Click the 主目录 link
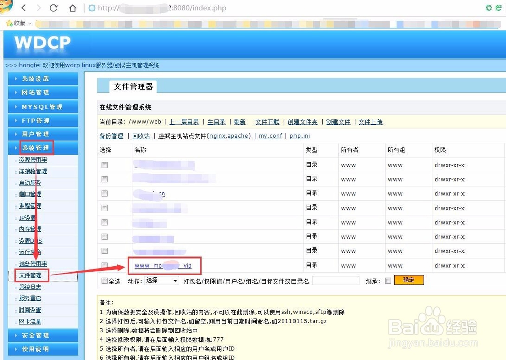Screen dimensions: 506x360 point(216,122)
